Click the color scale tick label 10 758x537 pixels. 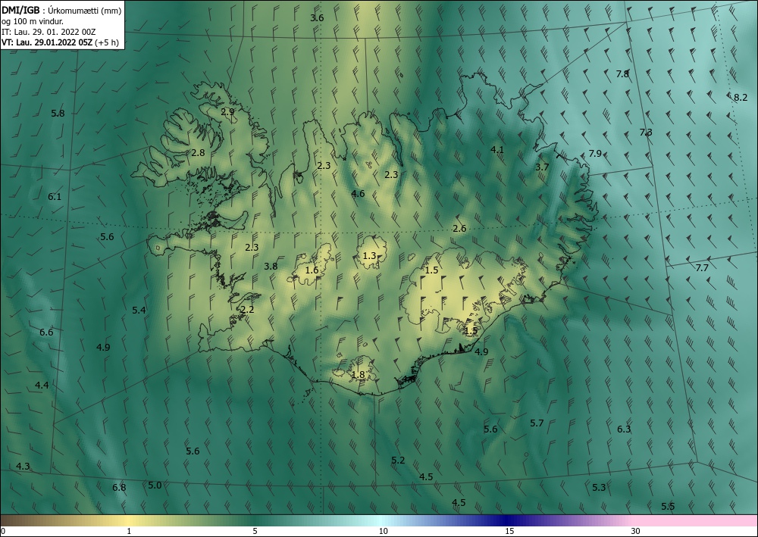pos(383,531)
